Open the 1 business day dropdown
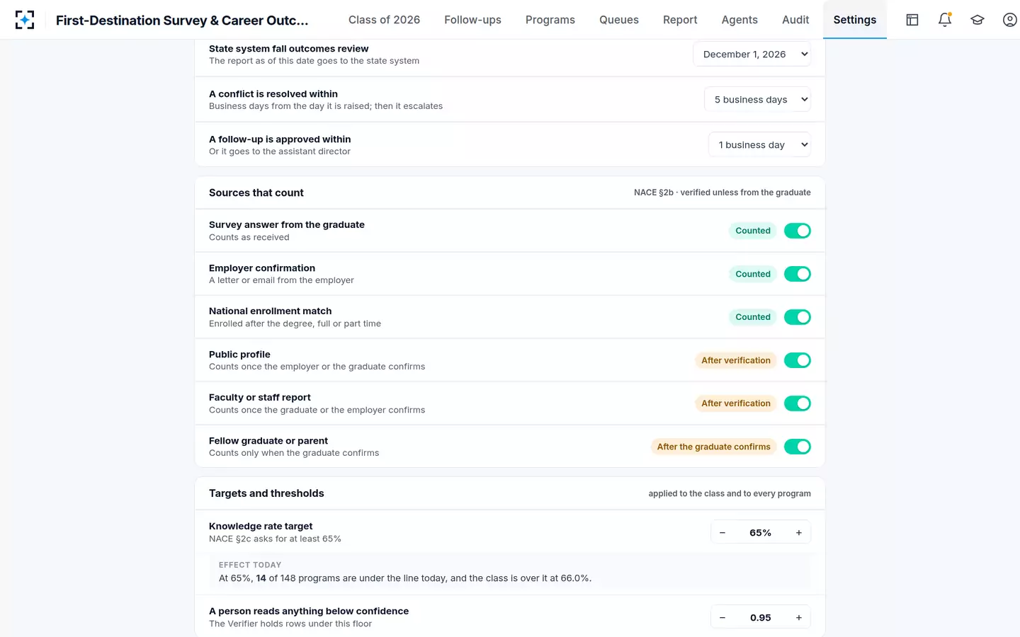Screen dimensions: 1020x637 759,145
